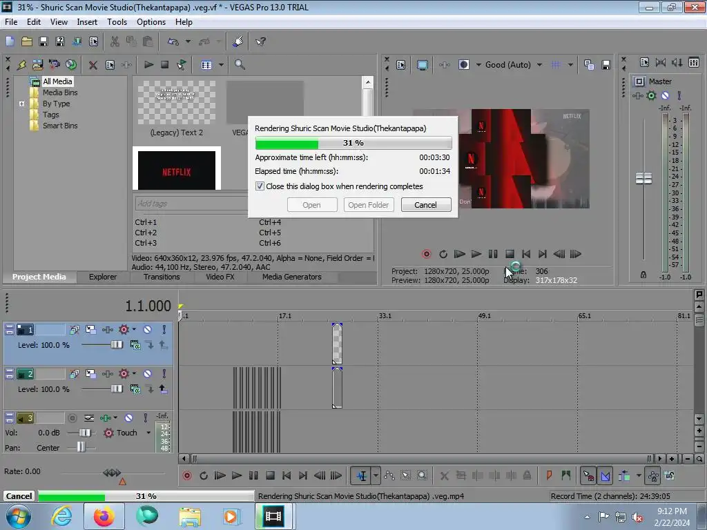Open the Tools menu
This screenshot has height=530, width=707.
point(117,22)
